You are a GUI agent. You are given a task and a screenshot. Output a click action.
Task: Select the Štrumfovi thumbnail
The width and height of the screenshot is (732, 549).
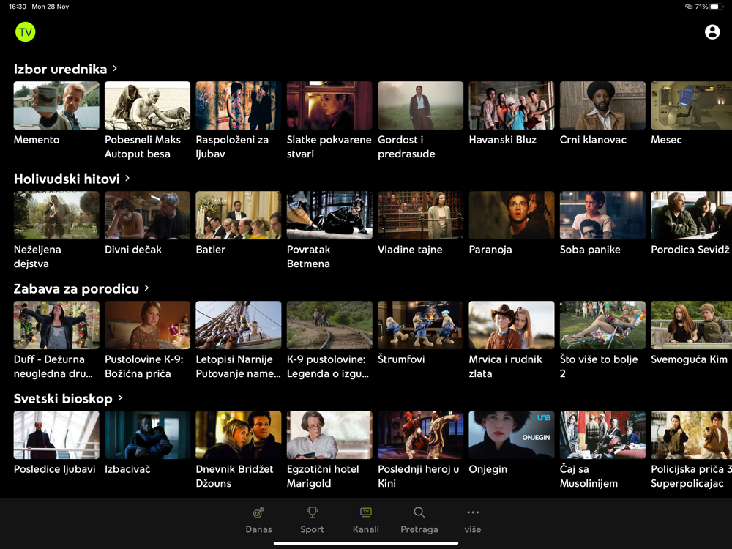click(421, 325)
